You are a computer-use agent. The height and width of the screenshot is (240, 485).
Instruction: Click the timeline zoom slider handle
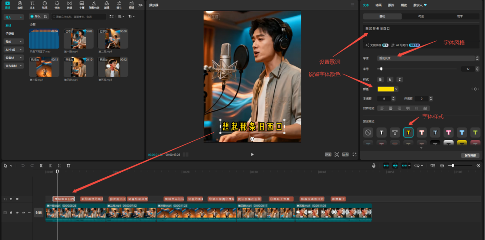pyautogui.click(x=453, y=166)
